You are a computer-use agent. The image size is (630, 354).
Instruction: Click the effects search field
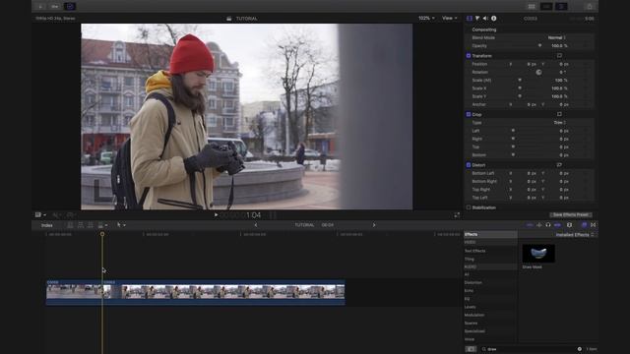[x=531, y=349]
